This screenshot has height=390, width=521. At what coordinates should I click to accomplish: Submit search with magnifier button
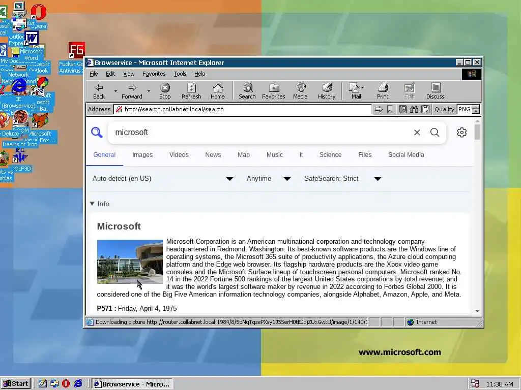[435, 133]
